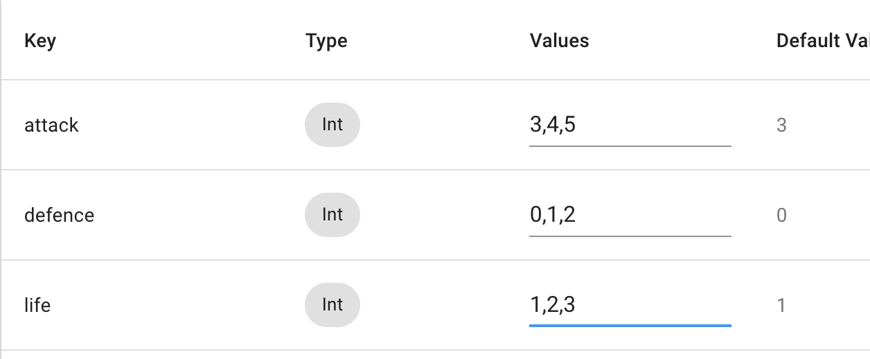870x359 pixels.
Task: Click the digit 5 in attack values
Action: point(570,125)
